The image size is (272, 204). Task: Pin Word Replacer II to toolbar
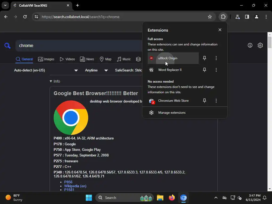coord(205,70)
